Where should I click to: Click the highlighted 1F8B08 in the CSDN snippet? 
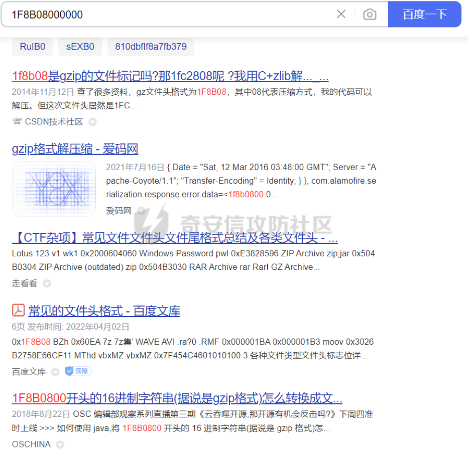point(211,92)
